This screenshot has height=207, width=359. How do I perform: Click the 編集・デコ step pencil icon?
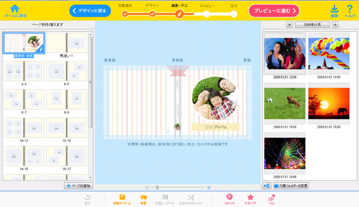coord(179,14)
